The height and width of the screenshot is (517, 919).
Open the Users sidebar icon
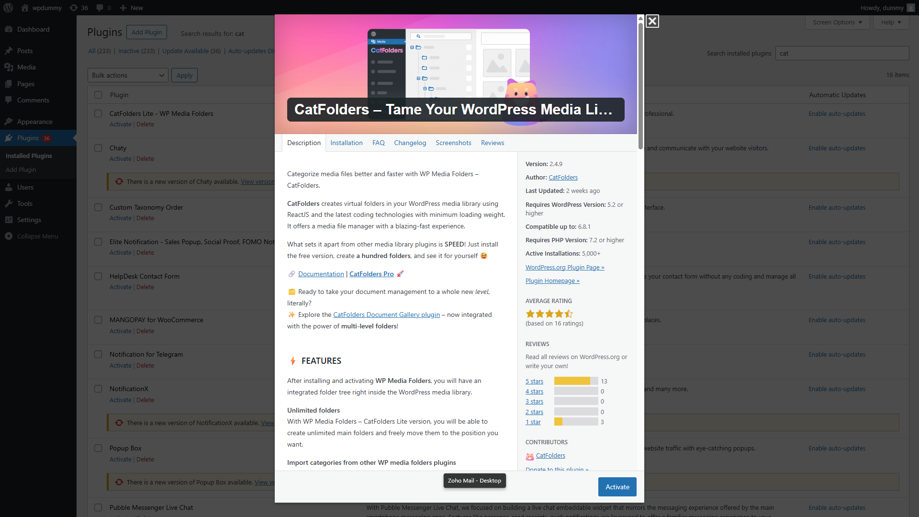(9, 187)
